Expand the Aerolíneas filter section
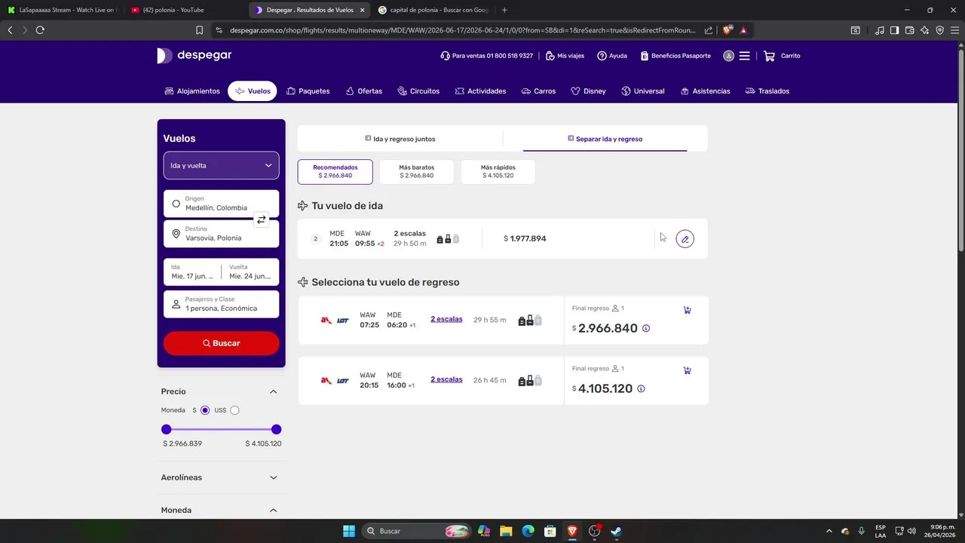The width and height of the screenshot is (965, 543). (273, 477)
